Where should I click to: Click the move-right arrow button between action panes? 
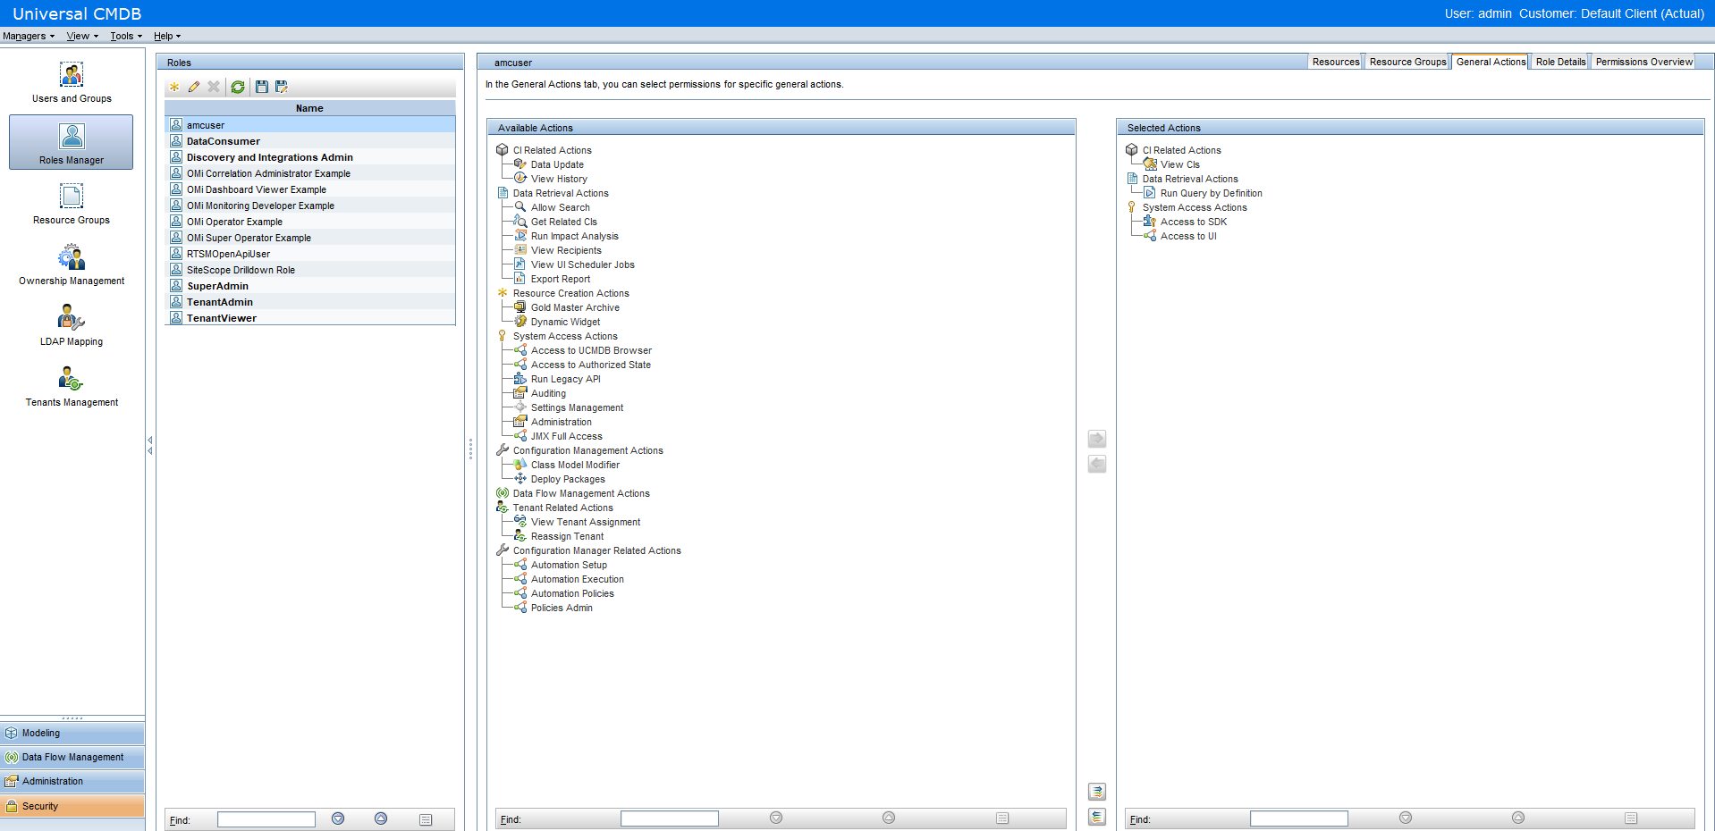1097,439
